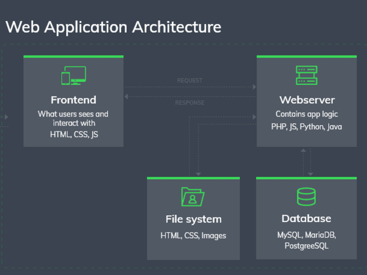Viewport: 367px width, 275px height.
Task: Select the Frontend heading
Action: tap(73, 100)
